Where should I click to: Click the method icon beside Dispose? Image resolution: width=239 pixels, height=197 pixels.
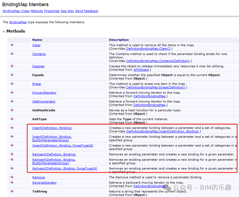tap(11, 66)
